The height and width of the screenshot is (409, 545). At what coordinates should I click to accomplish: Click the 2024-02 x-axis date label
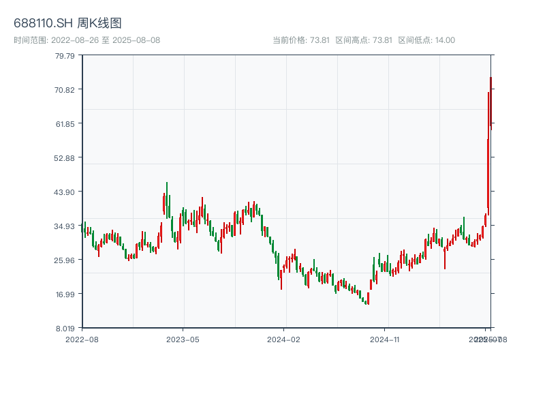(284, 339)
